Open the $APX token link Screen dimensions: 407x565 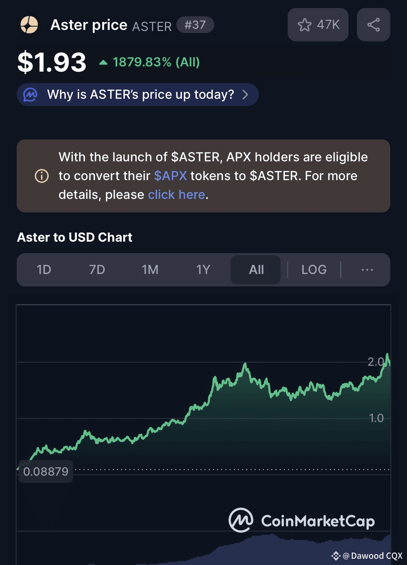[x=170, y=176]
